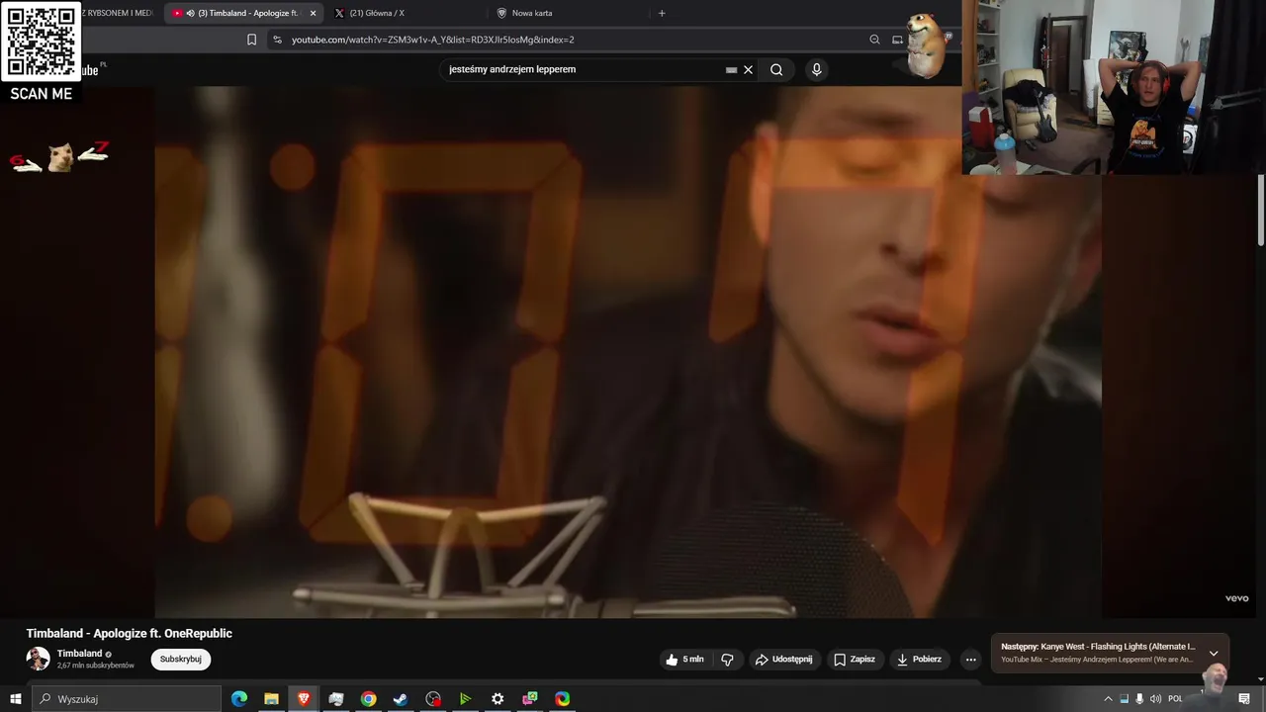Viewport: 1266px width, 712px height.
Task: Mute the tab with the speaker icon
Action: pyautogui.click(x=190, y=13)
